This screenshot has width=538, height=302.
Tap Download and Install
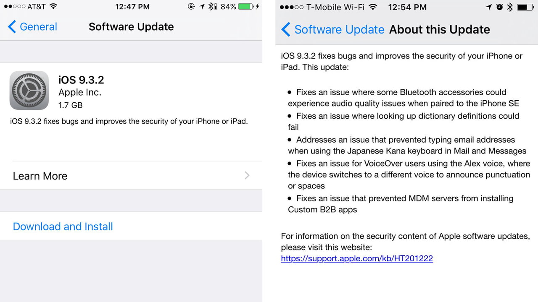[63, 226]
